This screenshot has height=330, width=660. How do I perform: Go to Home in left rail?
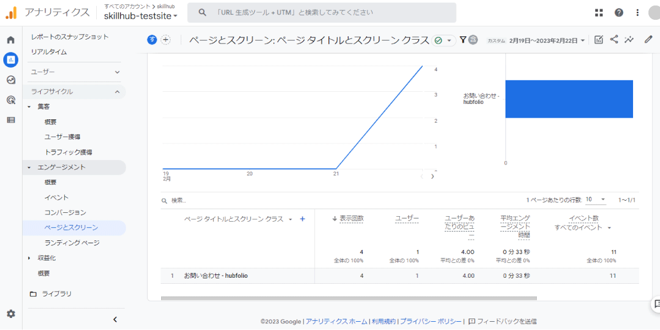tap(10, 40)
